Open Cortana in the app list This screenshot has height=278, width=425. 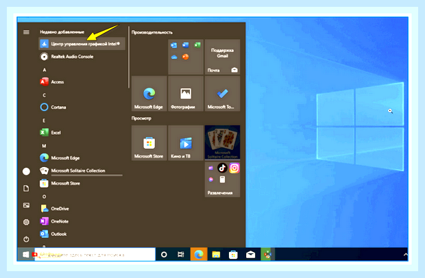[82, 108]
